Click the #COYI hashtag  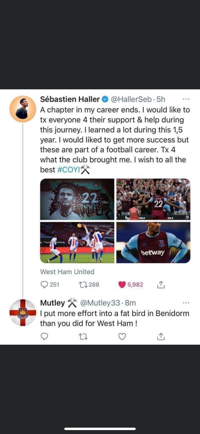[x=69, y=170]
